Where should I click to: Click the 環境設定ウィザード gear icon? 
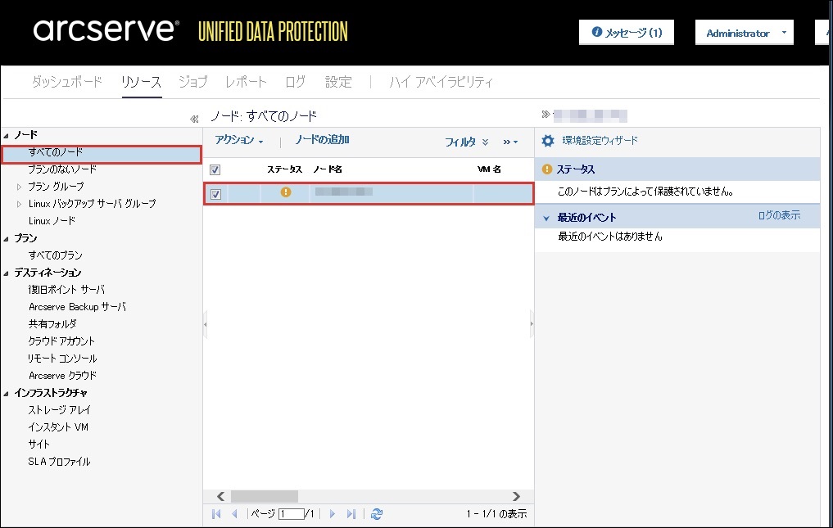548,141
